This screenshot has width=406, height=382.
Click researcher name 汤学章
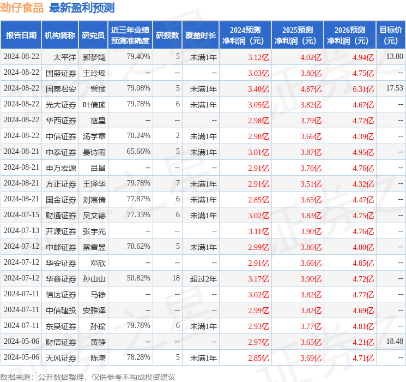pyautogui.click(x=94, y=136)
